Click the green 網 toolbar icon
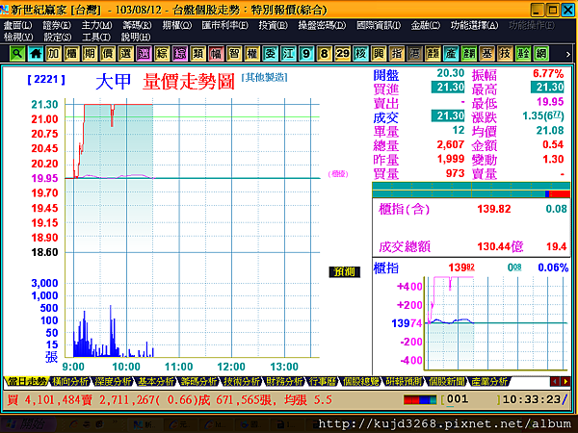This screenshot has height=433, width=578. coord(541,54)
